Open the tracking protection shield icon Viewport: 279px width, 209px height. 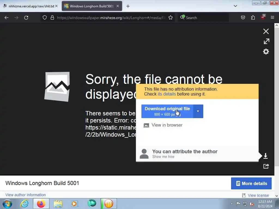point(45,17)
